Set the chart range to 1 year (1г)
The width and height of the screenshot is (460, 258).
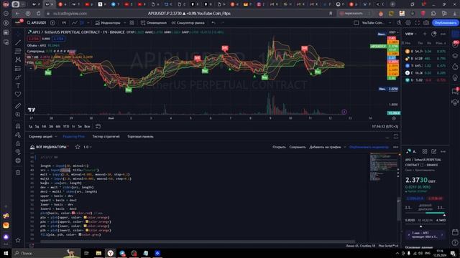click(x=73, y=126)
